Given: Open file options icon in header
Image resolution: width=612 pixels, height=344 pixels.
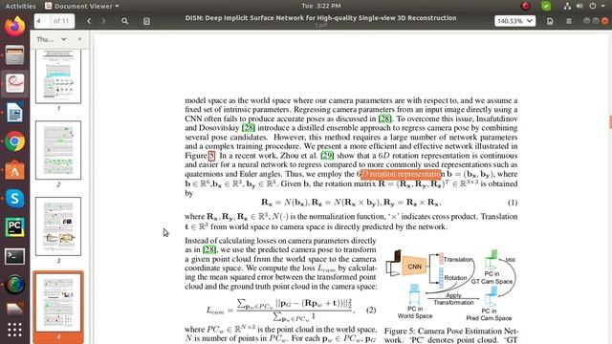Looking at the screenshot, I should pos(550,21).
